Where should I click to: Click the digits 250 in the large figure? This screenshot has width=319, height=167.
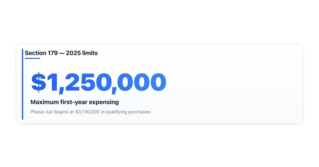[86, 82]
